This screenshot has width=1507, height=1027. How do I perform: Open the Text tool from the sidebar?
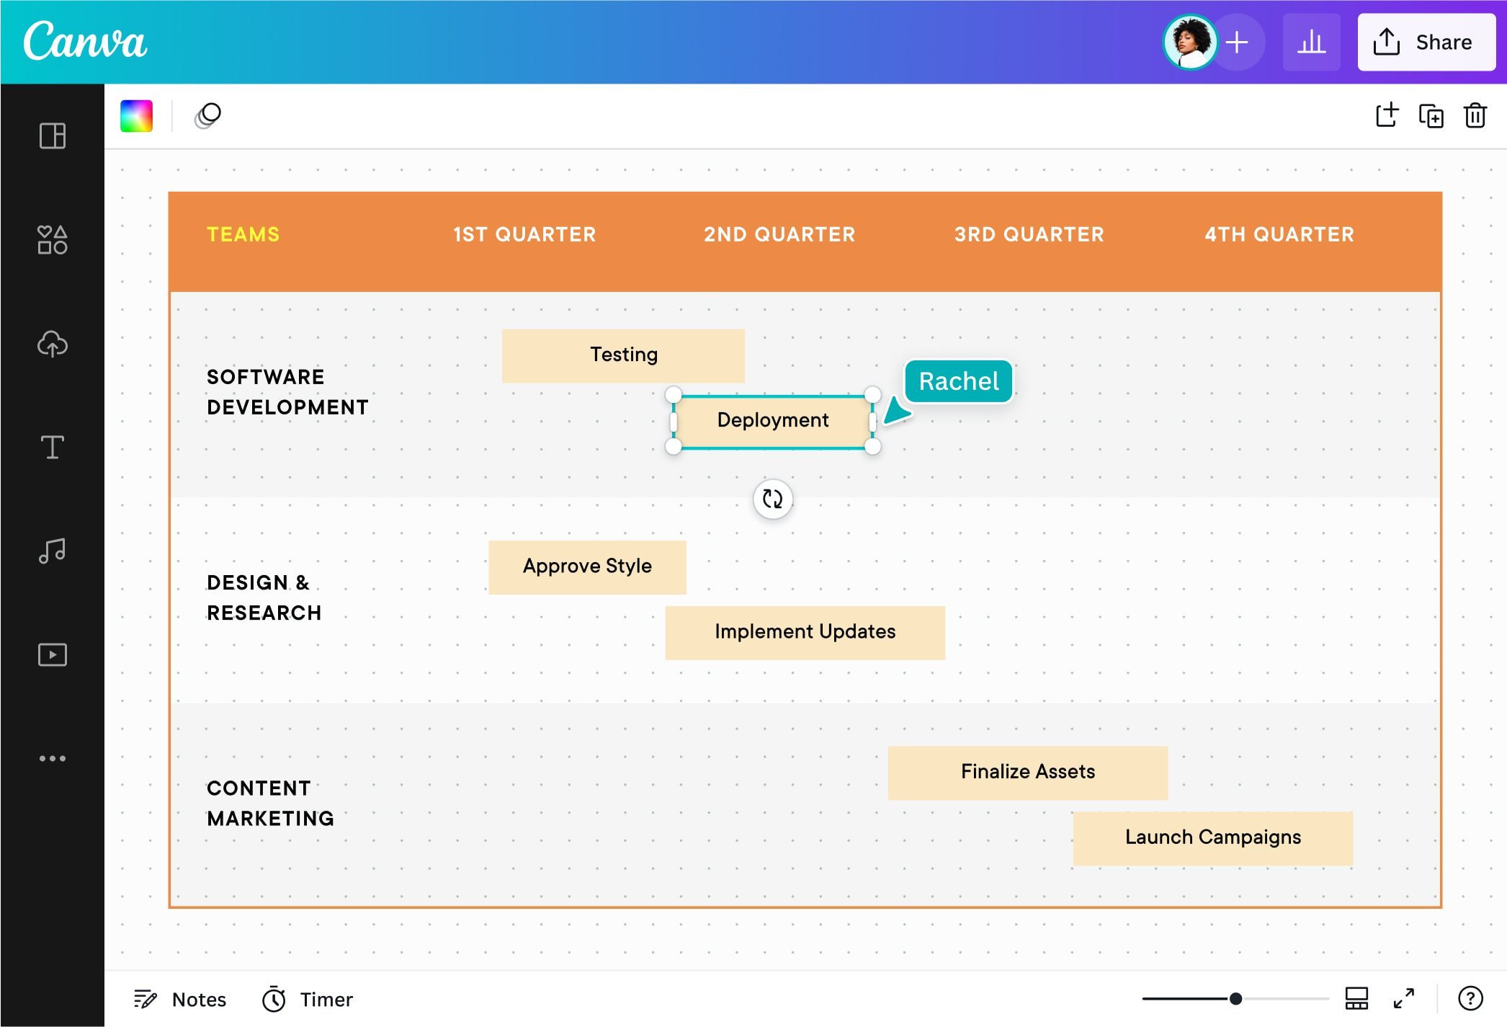pyautogui.click(x=51, y=448)
